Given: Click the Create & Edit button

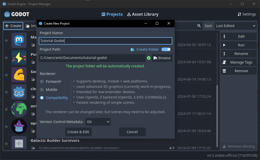Looking at the screenshot, I should tap(78, 132).
